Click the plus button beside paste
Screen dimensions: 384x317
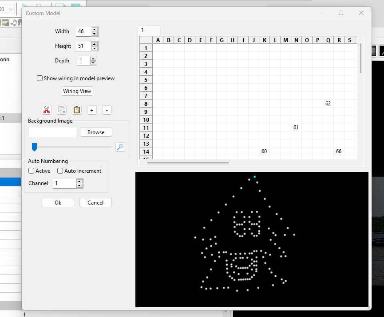point(92,110)
